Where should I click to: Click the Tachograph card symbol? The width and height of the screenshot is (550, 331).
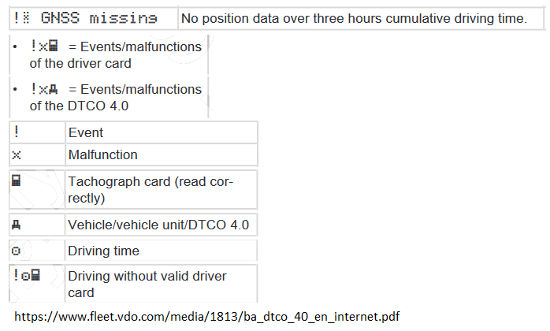[x=16, y=180]
